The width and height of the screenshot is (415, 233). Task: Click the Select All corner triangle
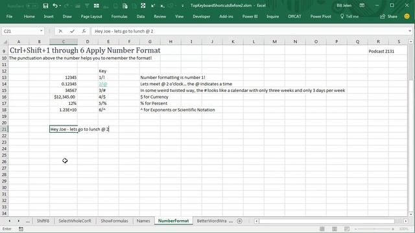pos(5,41)
